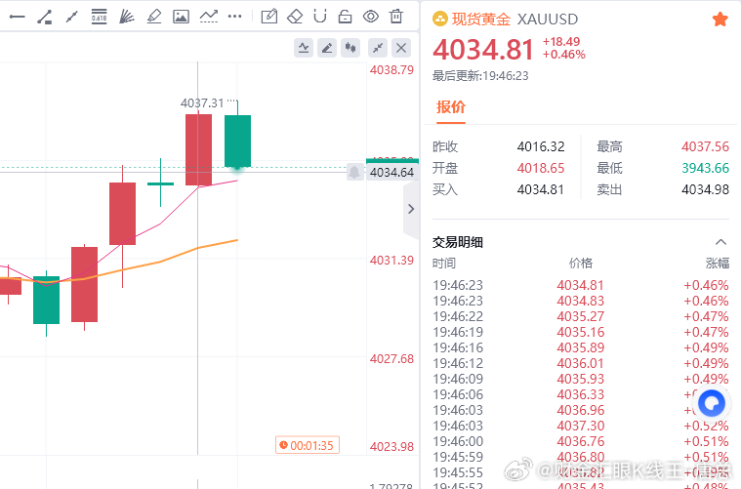Collapse the 交易明细 section chevron
The height and width of the screenshot is (489, 741).
pyautogui.click(x=720, y=242)
